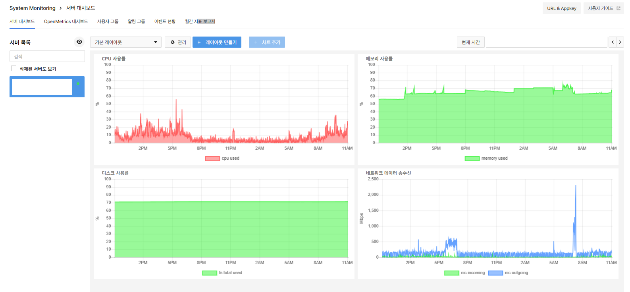Click System Monitoring breadcrumb
The width and height of the screenshot is (630, 292).
click(x=33, y=8)
